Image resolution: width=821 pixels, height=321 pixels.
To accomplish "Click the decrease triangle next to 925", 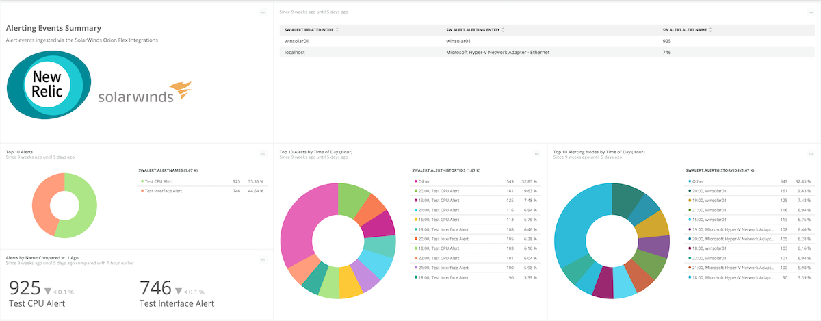I will 48,291.
